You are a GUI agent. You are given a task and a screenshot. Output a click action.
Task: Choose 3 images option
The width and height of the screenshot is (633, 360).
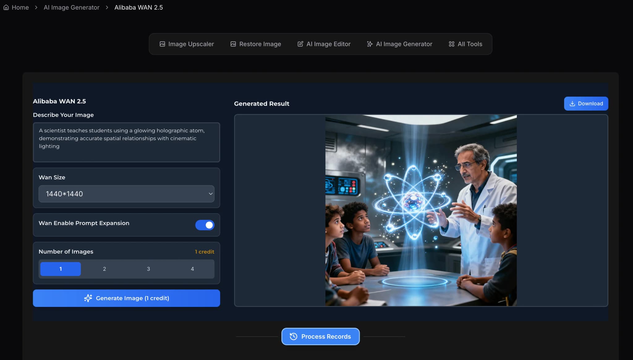148,269
